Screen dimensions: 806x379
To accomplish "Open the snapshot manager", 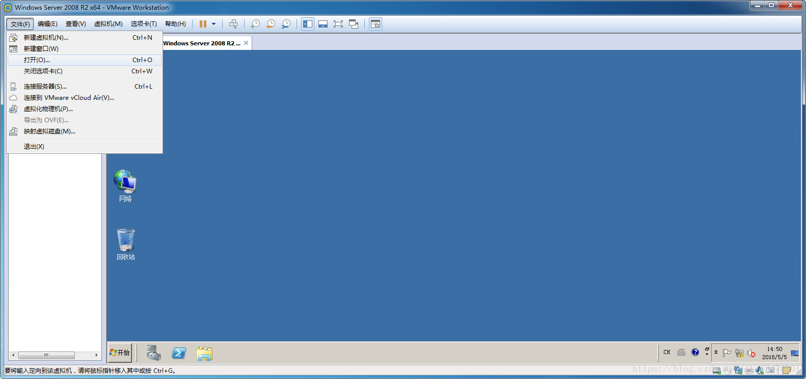I will (286, 24).
